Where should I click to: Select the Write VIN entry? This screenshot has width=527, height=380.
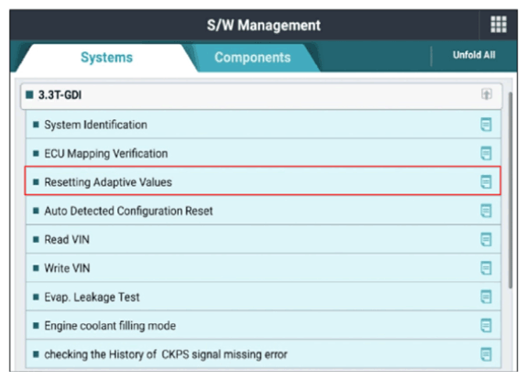(263, 268)
